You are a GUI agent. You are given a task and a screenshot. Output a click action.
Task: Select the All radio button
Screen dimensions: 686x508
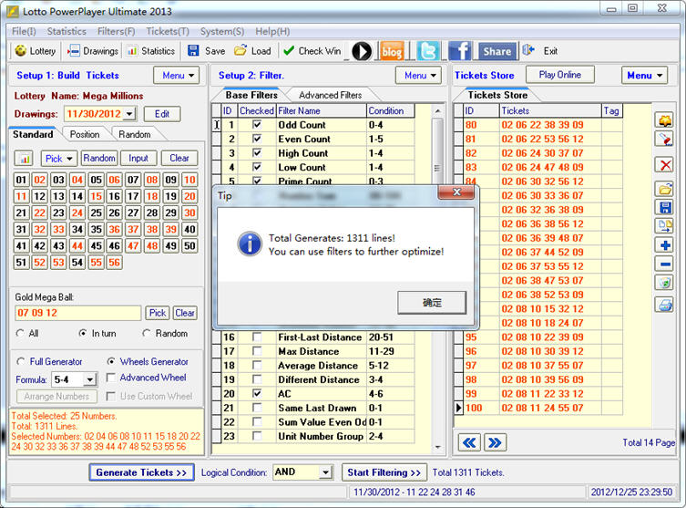[x=20, y=333]
